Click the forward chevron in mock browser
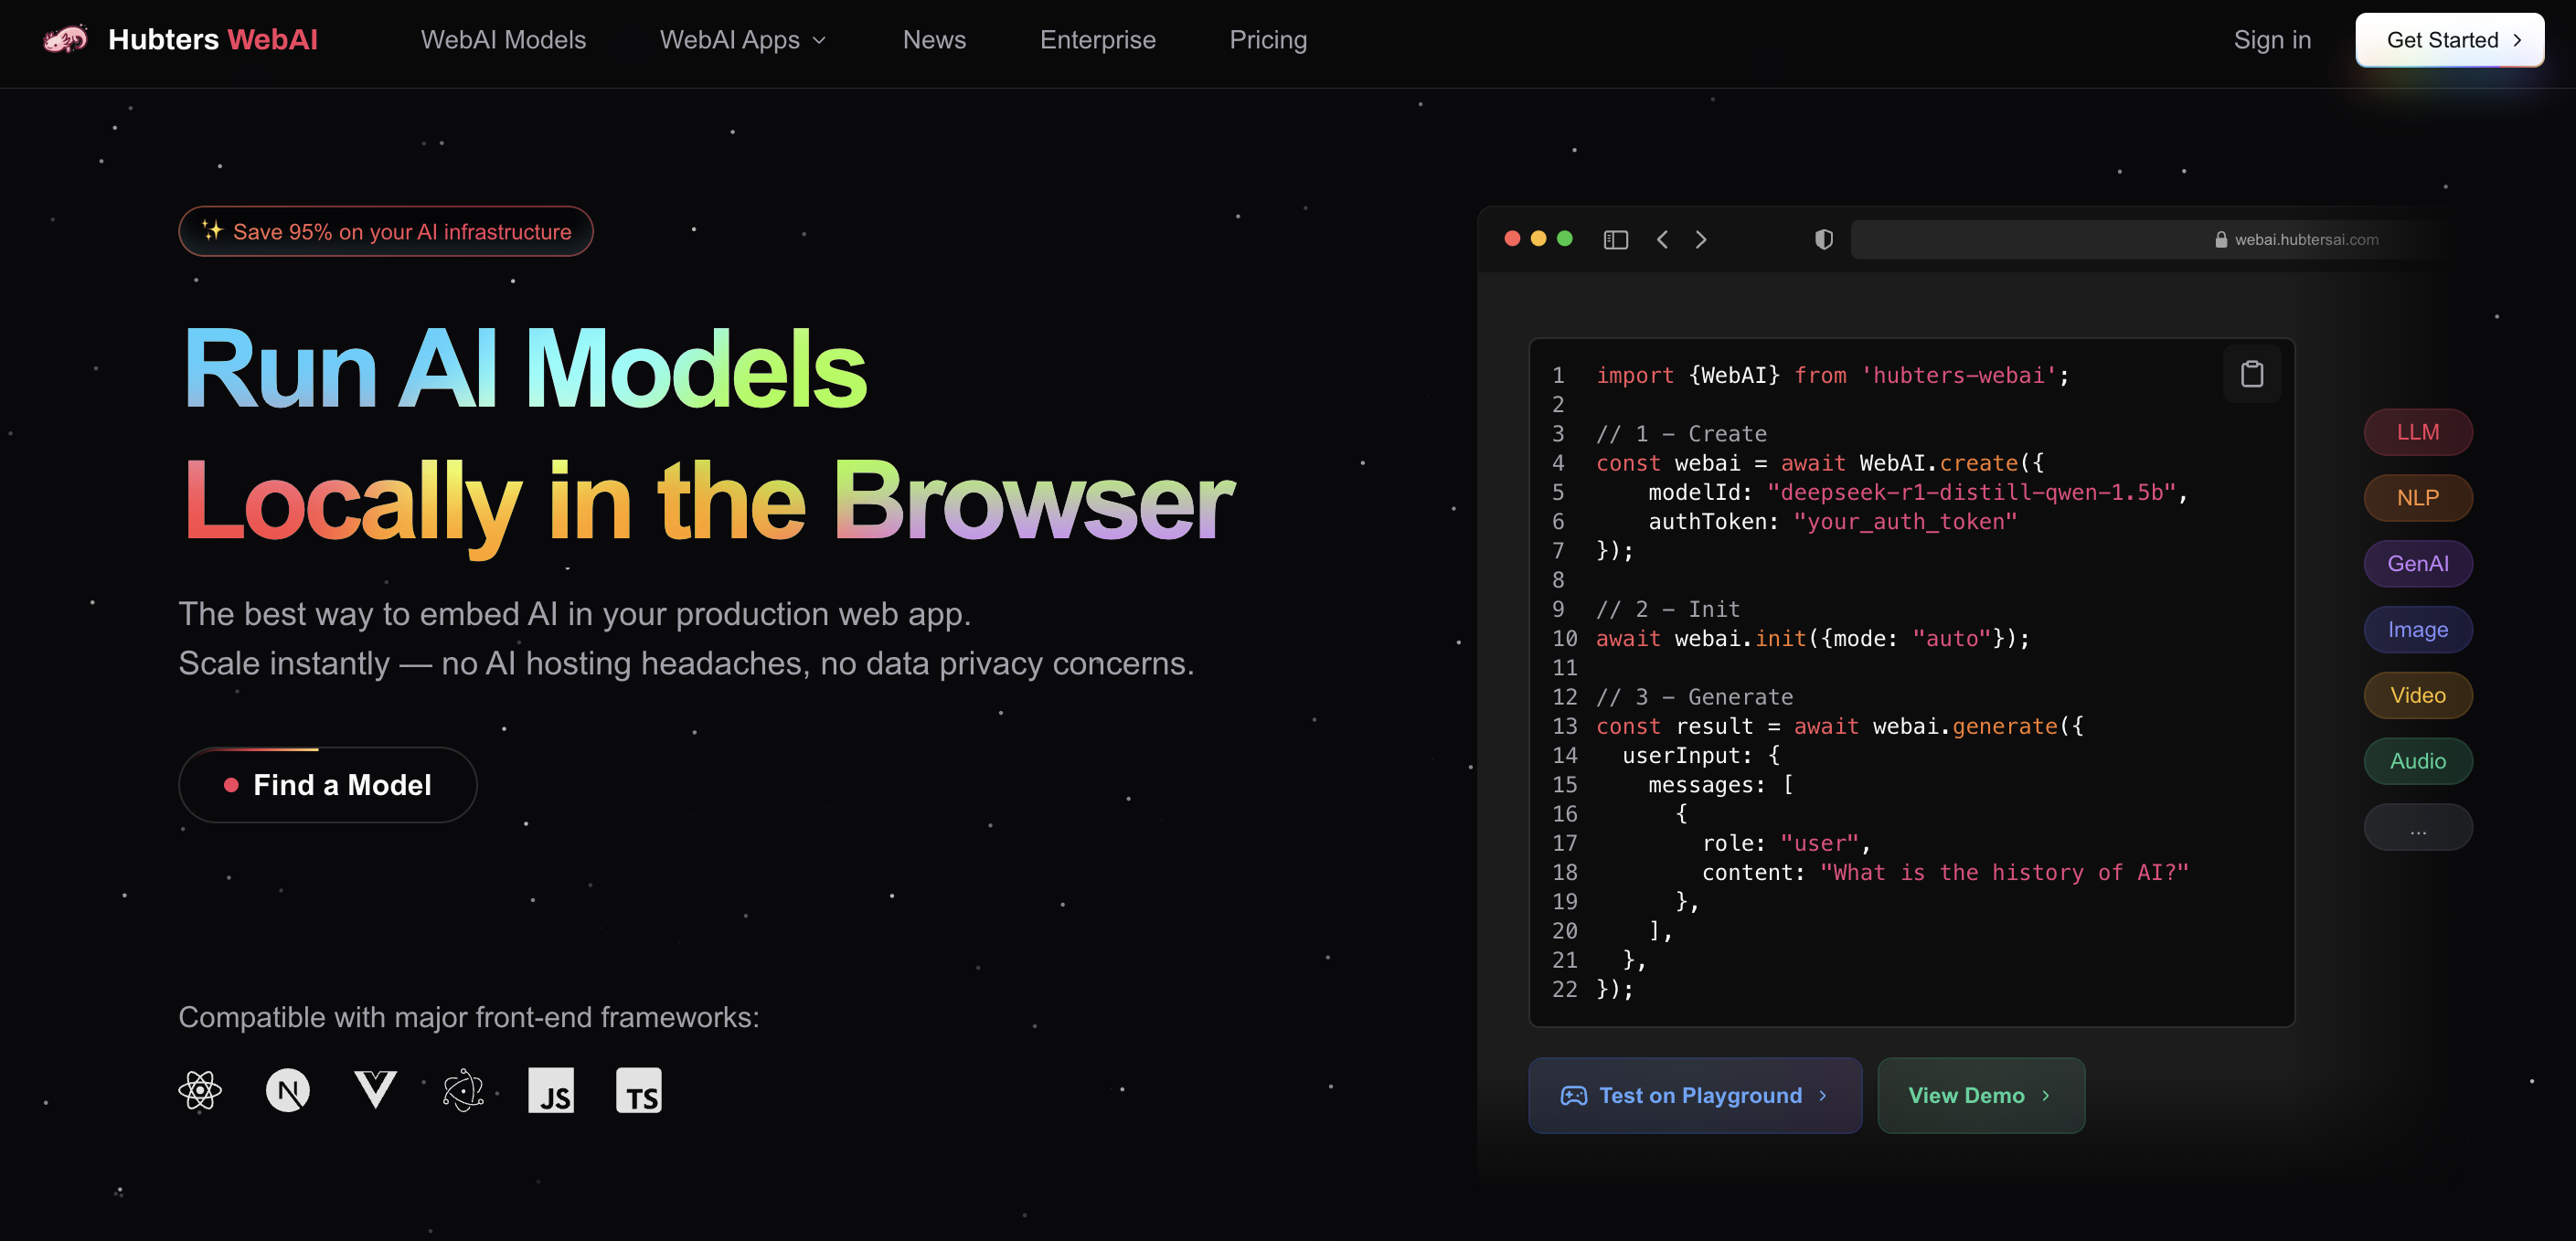The image size is (2576, 1241). click(1701, 239)
